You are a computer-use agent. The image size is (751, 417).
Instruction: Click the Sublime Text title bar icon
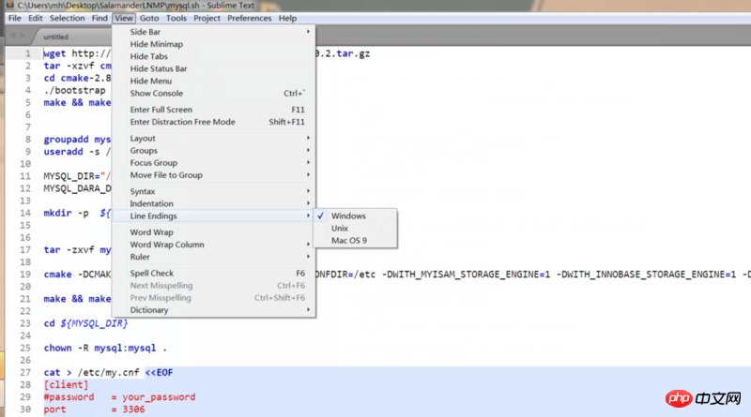tap(9, 6)
